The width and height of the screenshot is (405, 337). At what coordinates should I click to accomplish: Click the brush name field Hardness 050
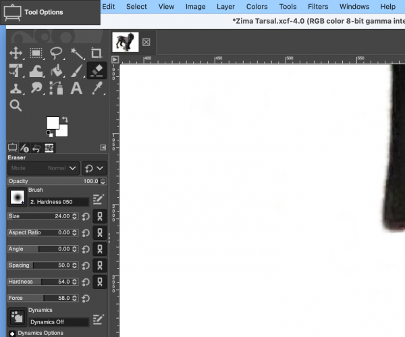(59, 202)
